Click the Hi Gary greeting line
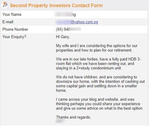 63,37
